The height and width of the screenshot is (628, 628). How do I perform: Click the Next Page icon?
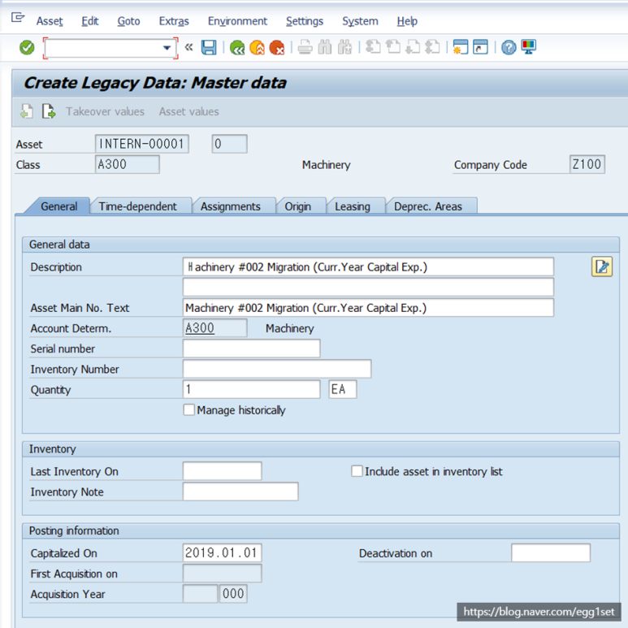(413, 47)
